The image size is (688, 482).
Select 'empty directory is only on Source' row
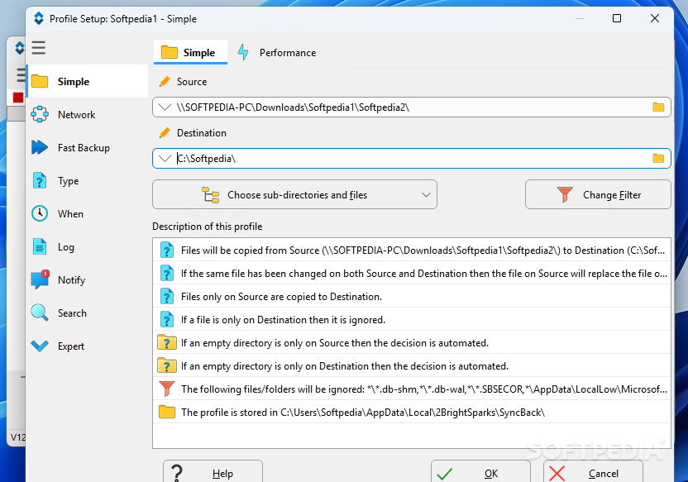412,343
